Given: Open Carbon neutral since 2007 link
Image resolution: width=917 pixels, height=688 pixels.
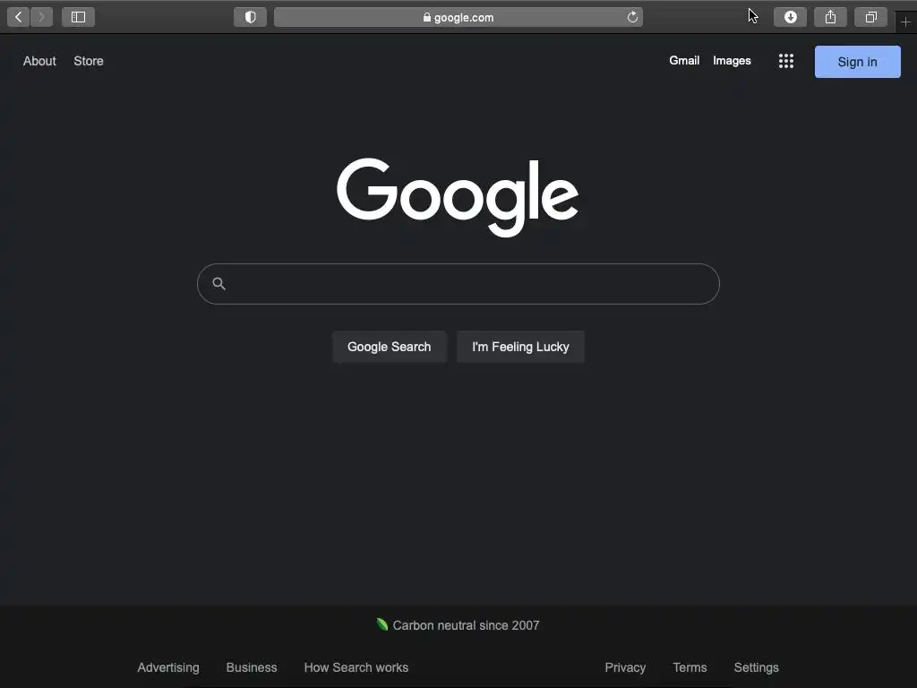Looking at the screenshot, I should pos(466,625).
